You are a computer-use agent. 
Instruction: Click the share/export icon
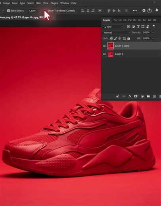point(149,10)
